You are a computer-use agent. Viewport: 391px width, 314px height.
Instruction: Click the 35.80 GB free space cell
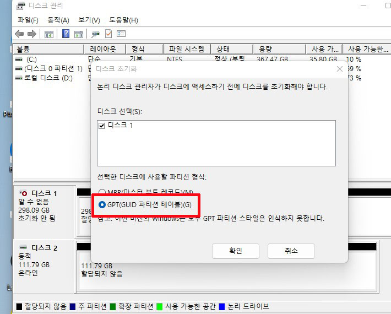(x=323, y=59)
